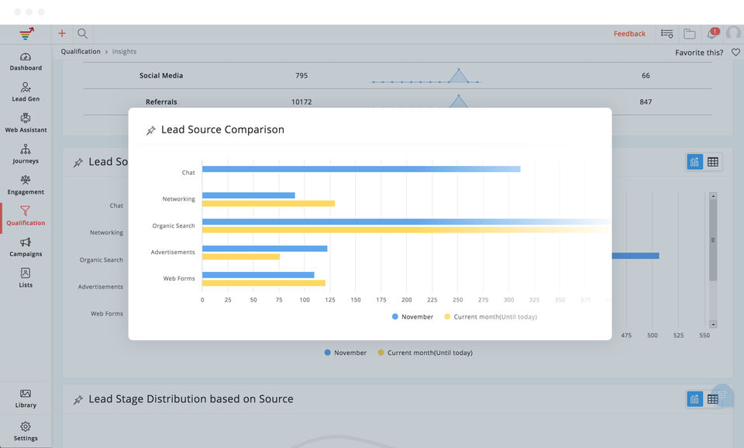Screen dimensions: 744x448
Task: Open notifications bell with badge
Action: pos(713,33)
